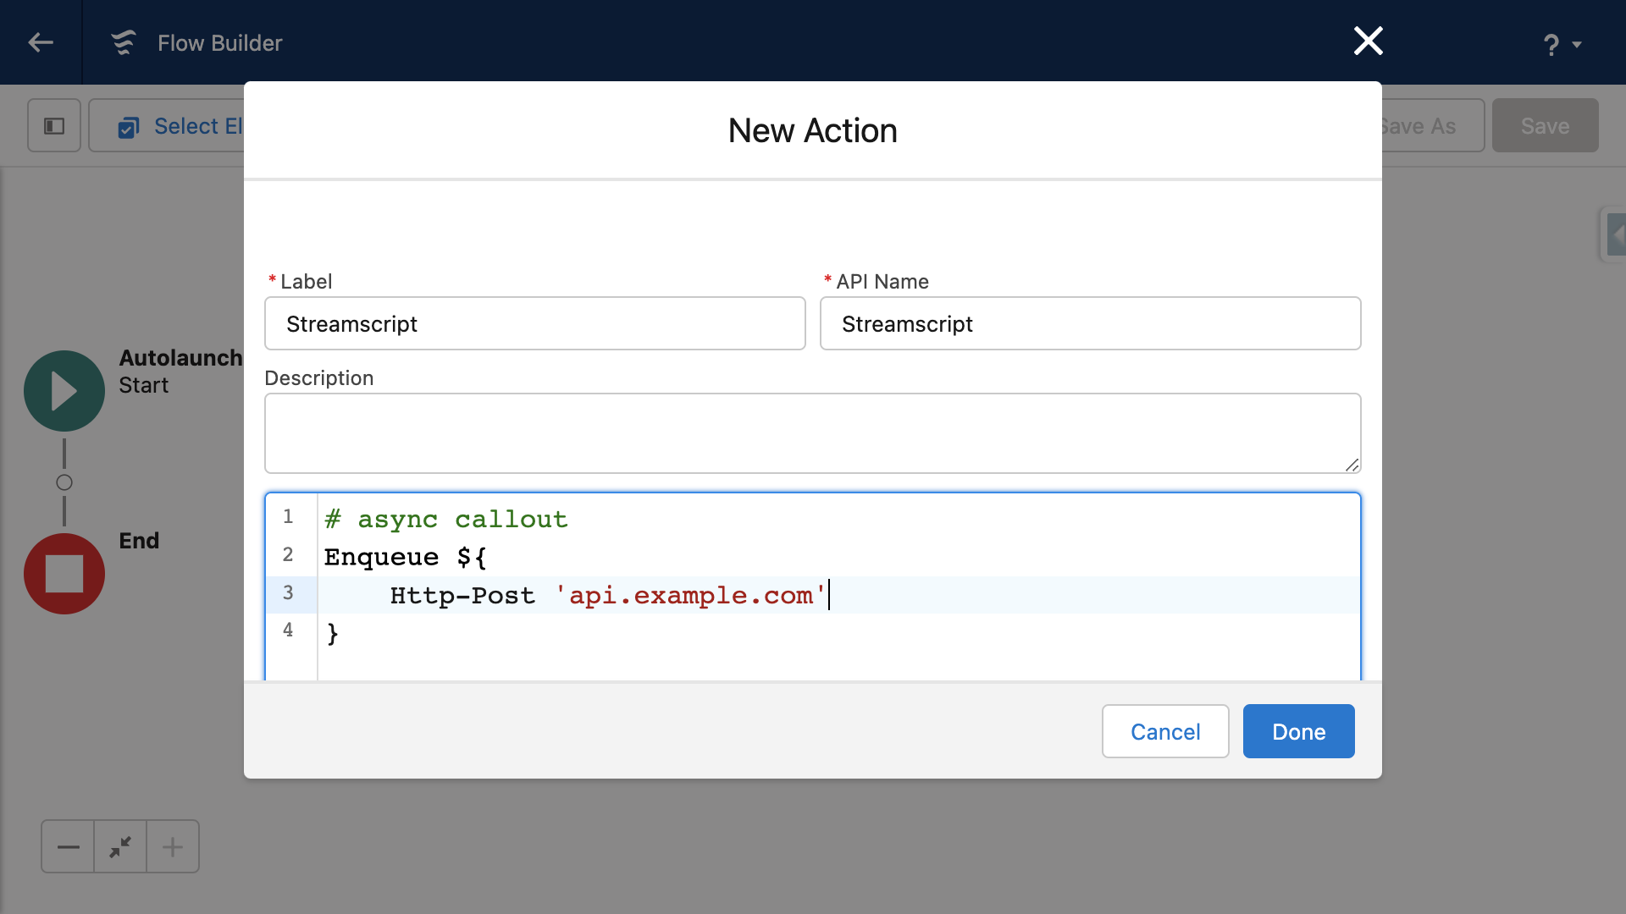This screenshot has height=914, width=1626.
Task: Click the red End flow element
Action: (64, 573)
